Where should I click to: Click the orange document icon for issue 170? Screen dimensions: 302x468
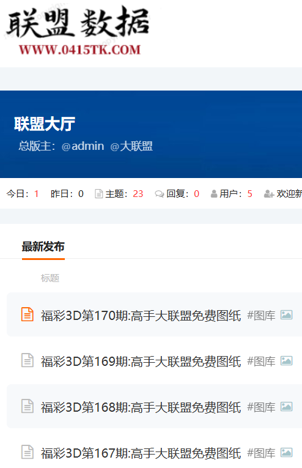(x=28, y=314)
